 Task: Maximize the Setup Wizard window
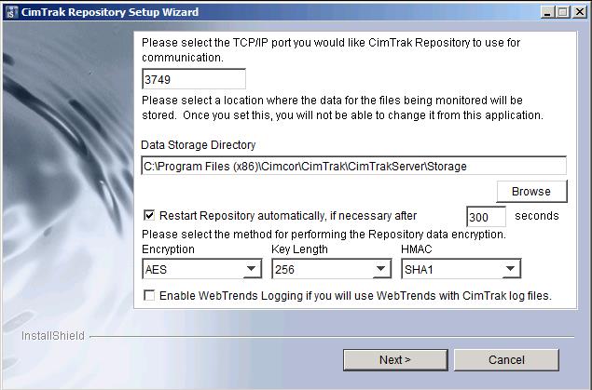(561, 12)
